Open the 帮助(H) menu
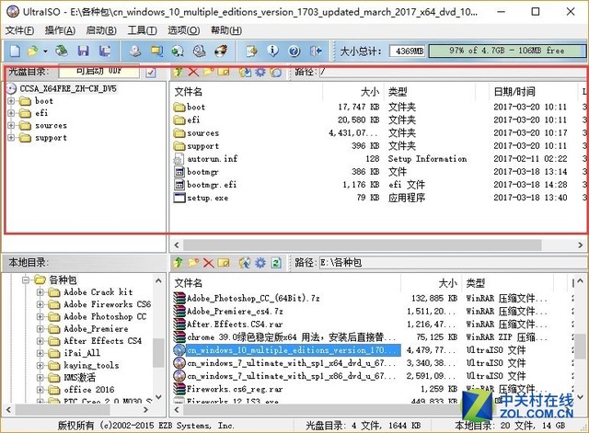The image size is (589, 433). [x=226, y=30]
